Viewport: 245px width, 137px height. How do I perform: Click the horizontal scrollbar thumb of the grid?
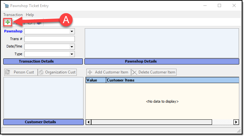tap(152, 122)
